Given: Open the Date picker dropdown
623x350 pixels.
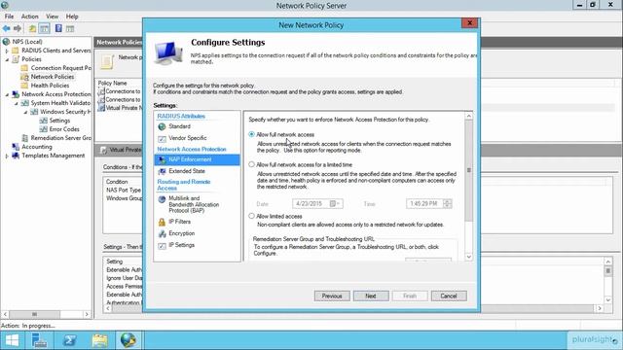Looking at the screenshot, I should tap(336, 203).
